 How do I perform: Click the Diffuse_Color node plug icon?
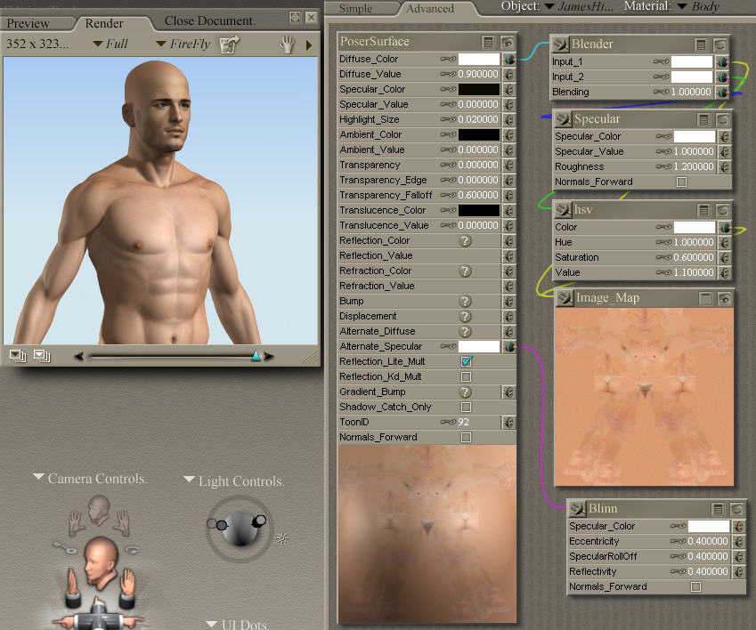[509, 60]
